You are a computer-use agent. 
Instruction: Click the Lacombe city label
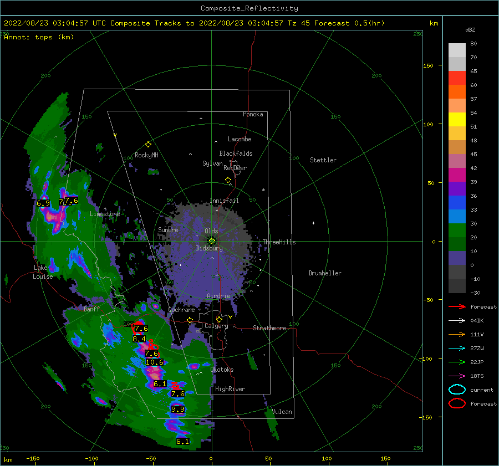pyautogui.click(x=240, y=139)
